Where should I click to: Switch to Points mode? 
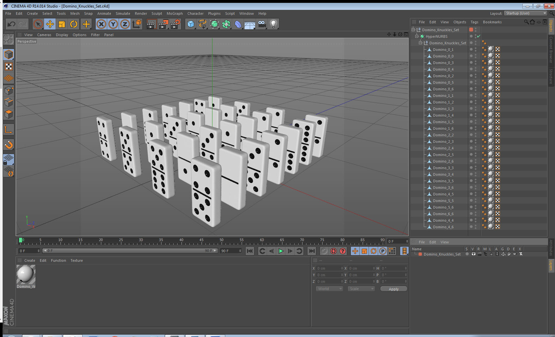tap(9, 90)
